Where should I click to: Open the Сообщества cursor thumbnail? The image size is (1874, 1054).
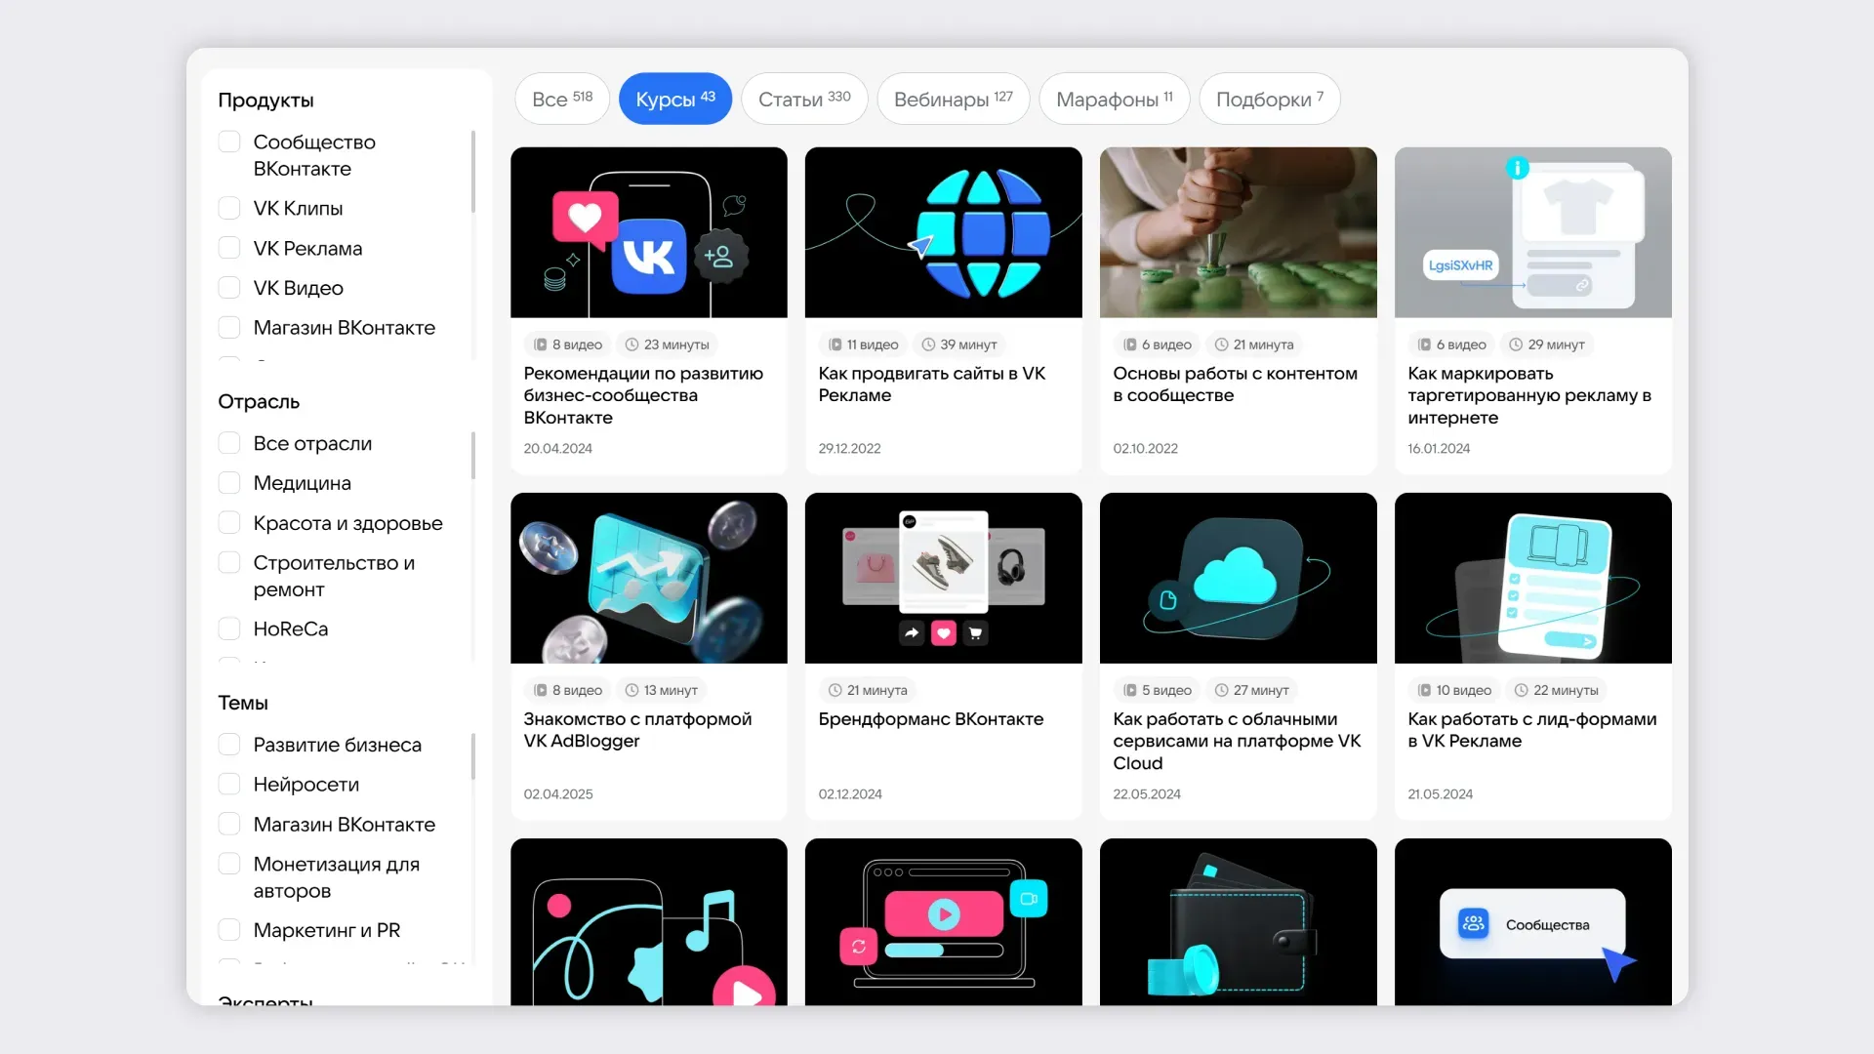pos(1533,921)
